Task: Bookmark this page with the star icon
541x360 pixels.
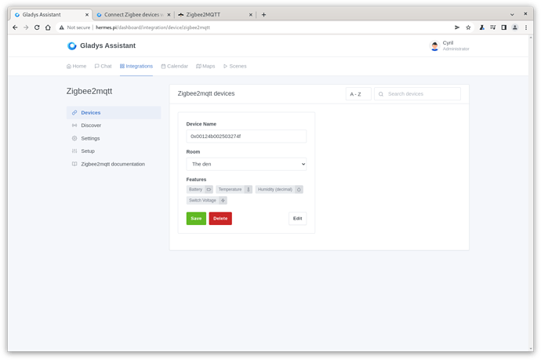Action: 468,27
